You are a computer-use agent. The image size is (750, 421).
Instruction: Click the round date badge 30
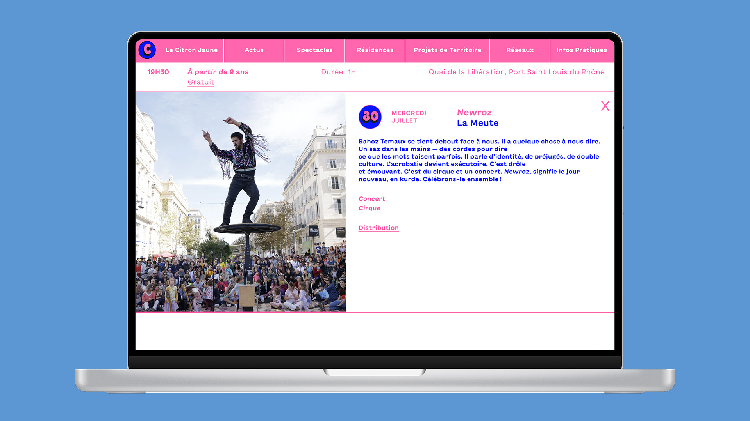pos(370,117)
